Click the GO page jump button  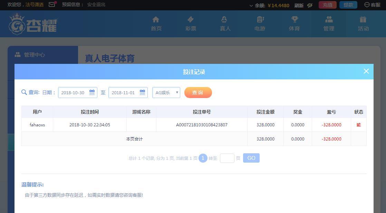(251, 158)
